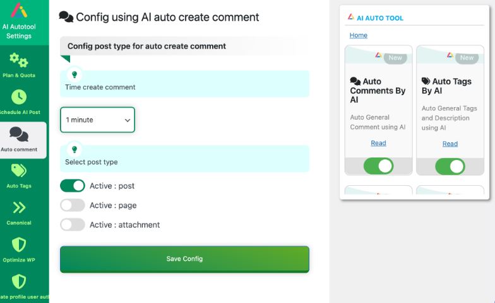The height and width of the screenshot is (303, 495).
Task: Select the Auto comment chat bubbles icon
Action: [19, 135]
